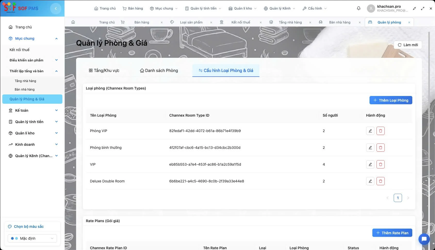Edit the Phòng bình thường room type
Viewport: 435px width, 250px height.
[370, 148]
